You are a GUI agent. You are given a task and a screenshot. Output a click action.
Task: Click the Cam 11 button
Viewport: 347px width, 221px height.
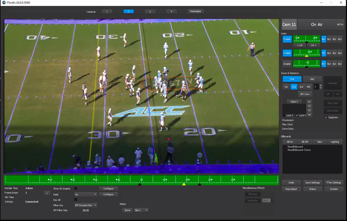point(289,25)
